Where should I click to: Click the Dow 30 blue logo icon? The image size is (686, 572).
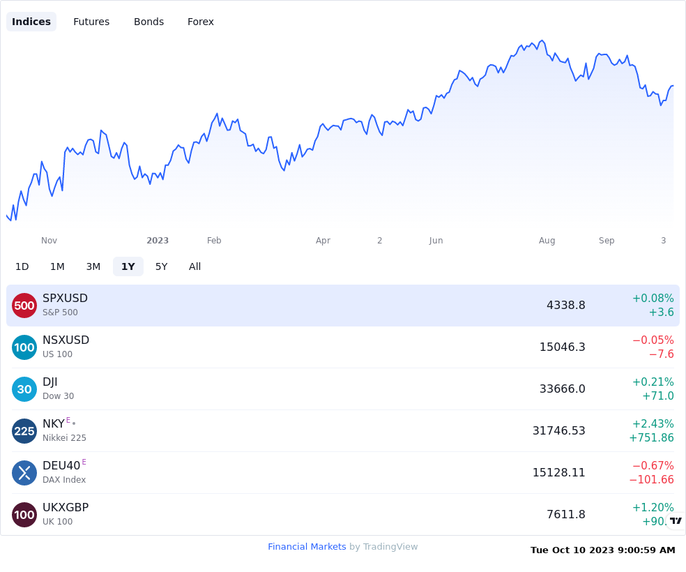pos(24,389)
